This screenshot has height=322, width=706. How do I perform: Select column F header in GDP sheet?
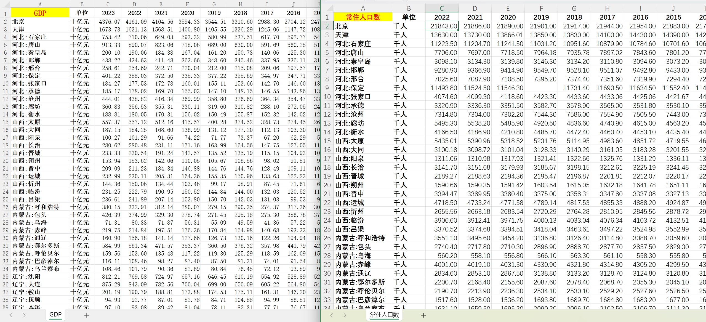pyautogui.click(x=187, y=4)
